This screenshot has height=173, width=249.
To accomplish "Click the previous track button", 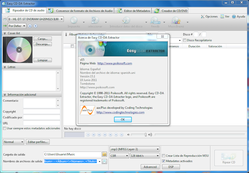I will [94, 135].
